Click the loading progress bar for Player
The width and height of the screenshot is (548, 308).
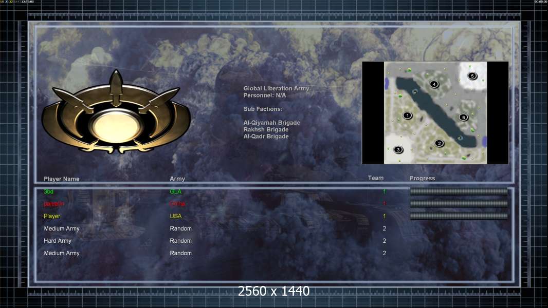(x=459, y=216)
